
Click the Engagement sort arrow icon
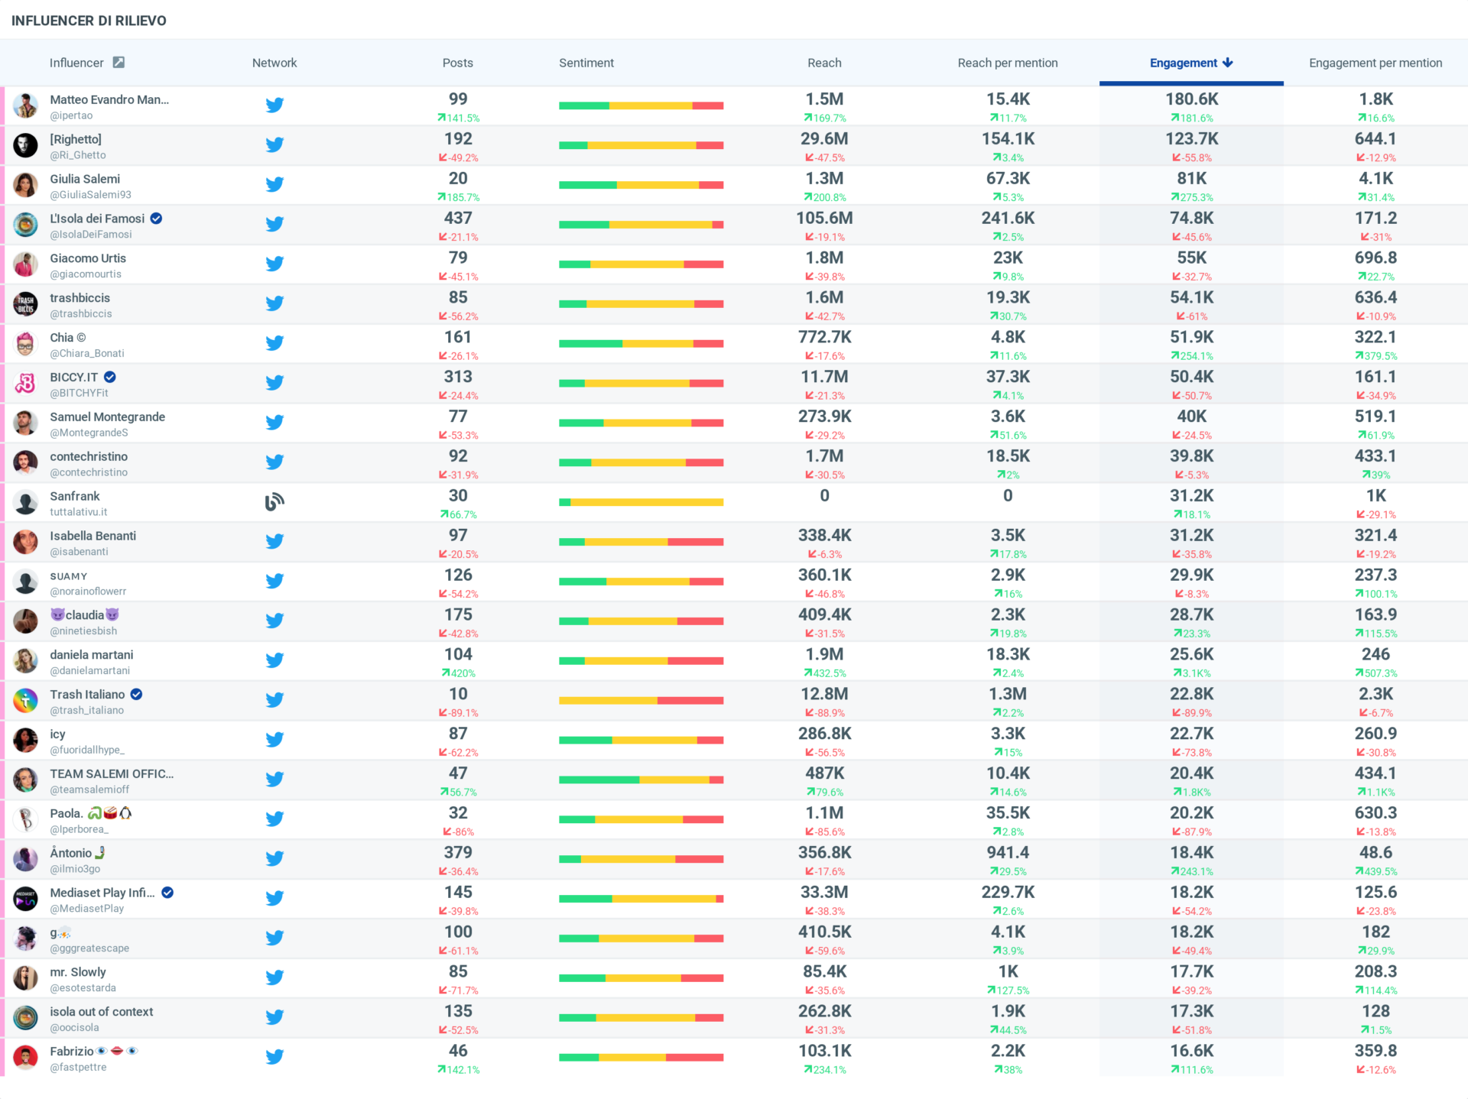click(x=1228, y=63)
